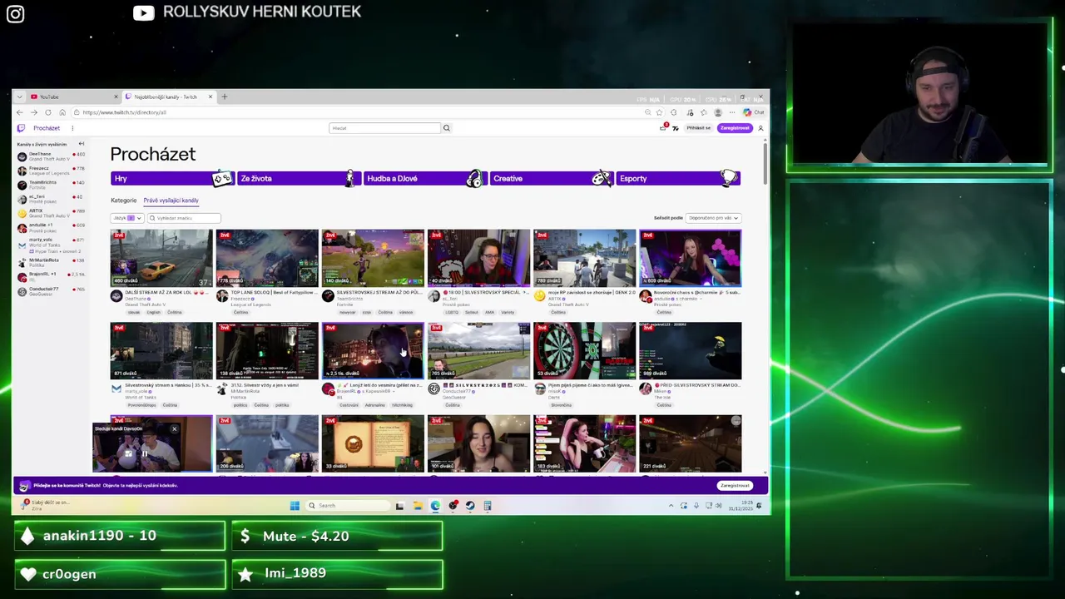Open the Jazyk language filter dropdown

127,218
